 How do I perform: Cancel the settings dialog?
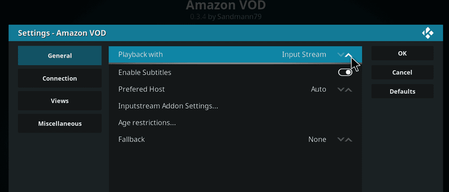[402, 72]
